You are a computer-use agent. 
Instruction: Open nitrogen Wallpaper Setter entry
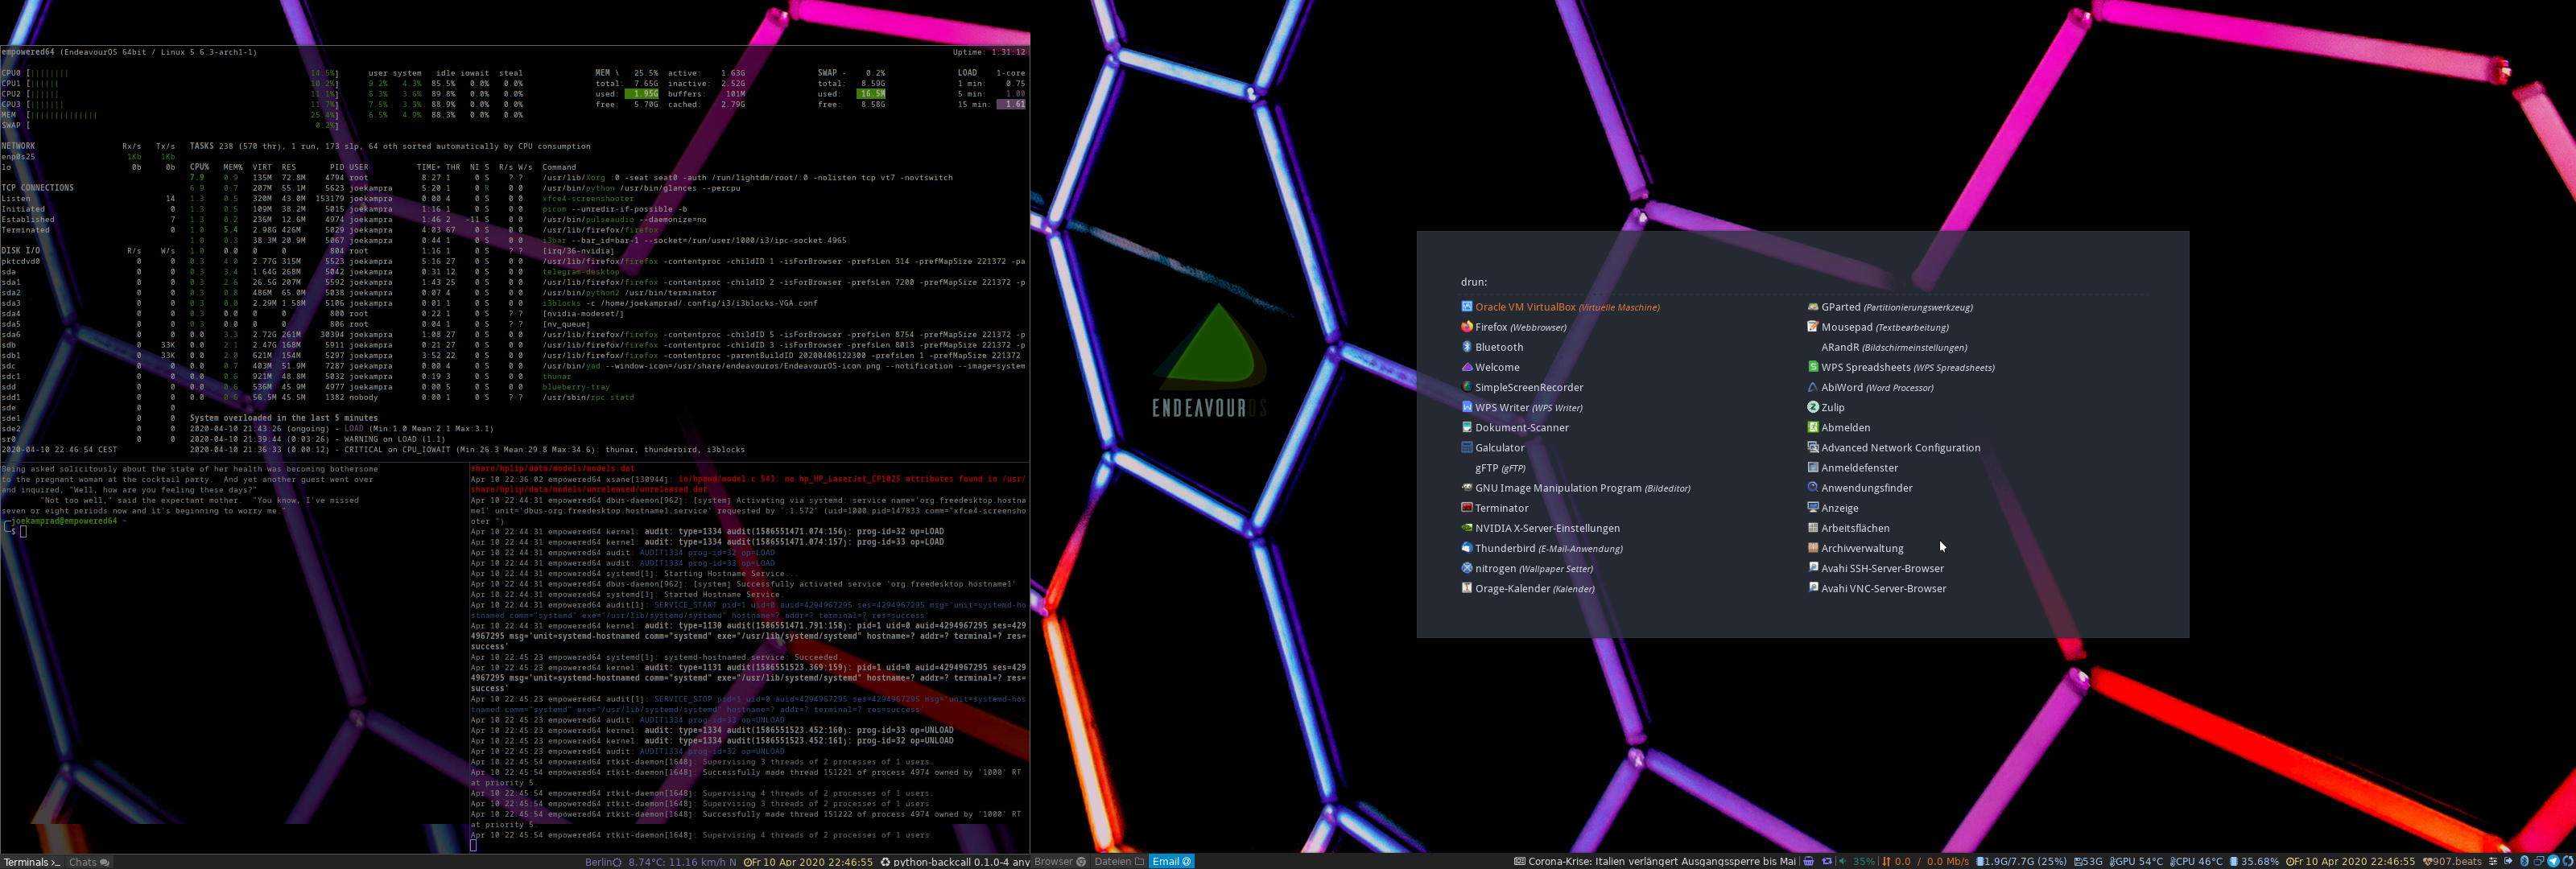pos(1527,568)
